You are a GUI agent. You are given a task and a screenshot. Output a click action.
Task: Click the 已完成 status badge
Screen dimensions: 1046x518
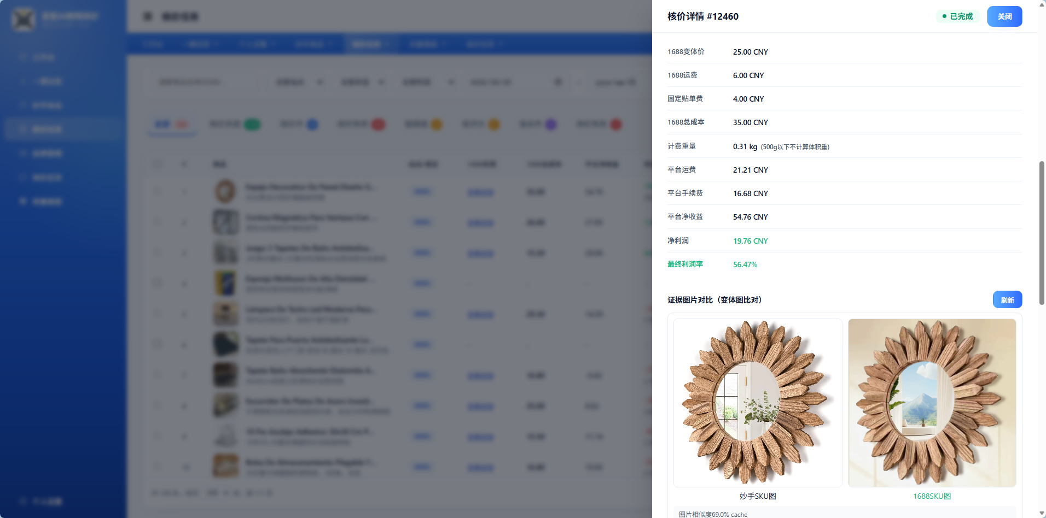tap(957, 16)
